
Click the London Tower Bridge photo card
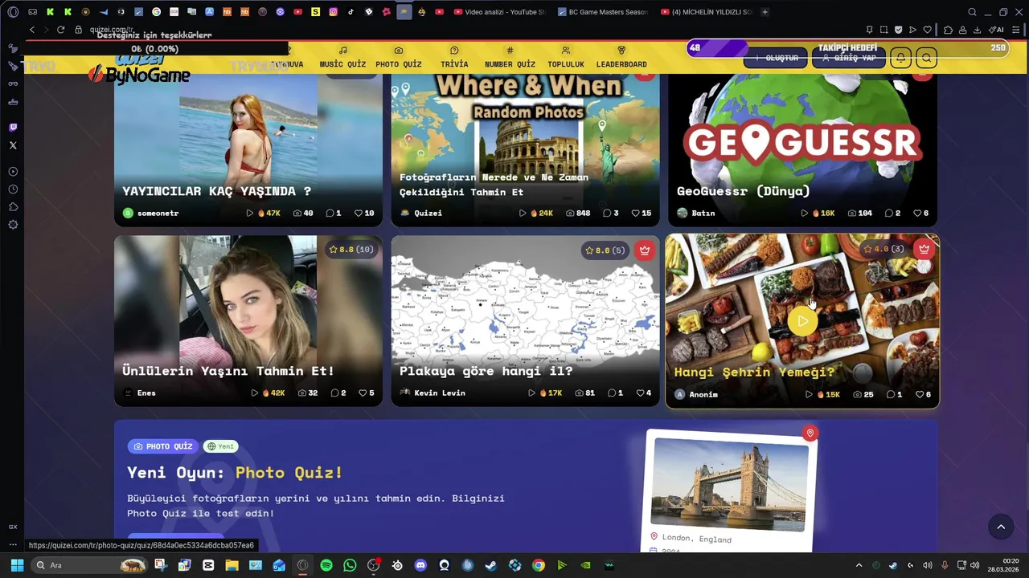coord(730,491)
